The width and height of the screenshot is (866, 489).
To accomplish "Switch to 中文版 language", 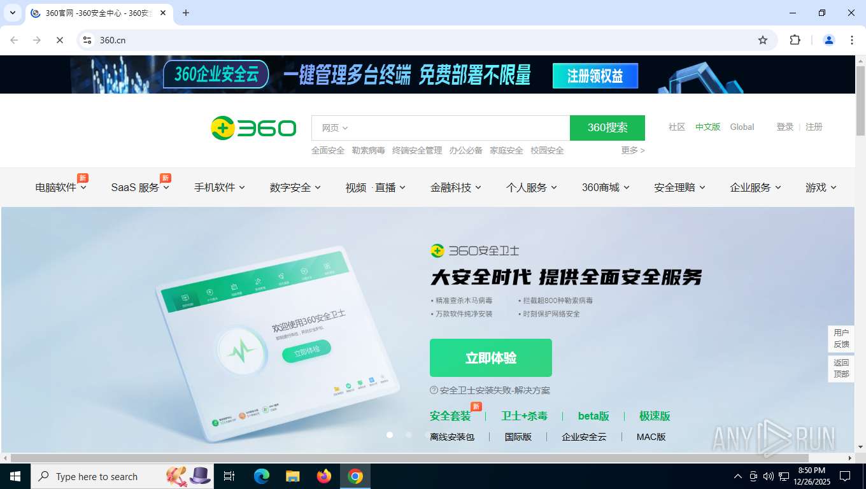I will click(x=707, y=127).
